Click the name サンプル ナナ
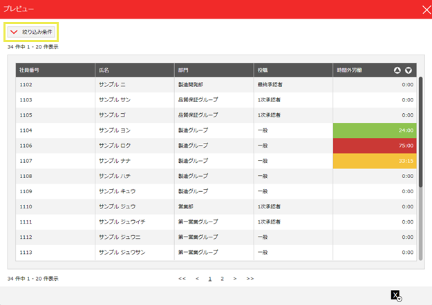 [x=115, y=161]
